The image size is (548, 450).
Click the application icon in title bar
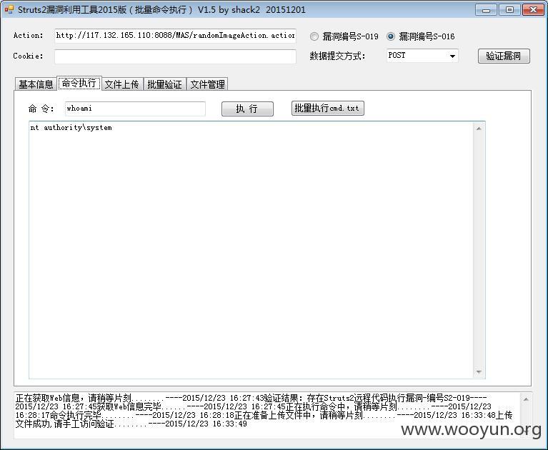click(x=9, y=9)
